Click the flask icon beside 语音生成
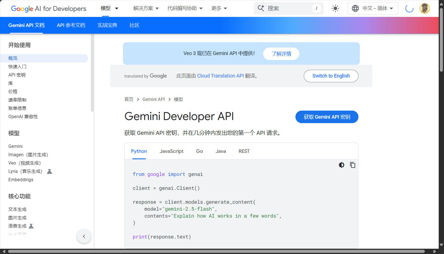 click(x=31, y=226)
